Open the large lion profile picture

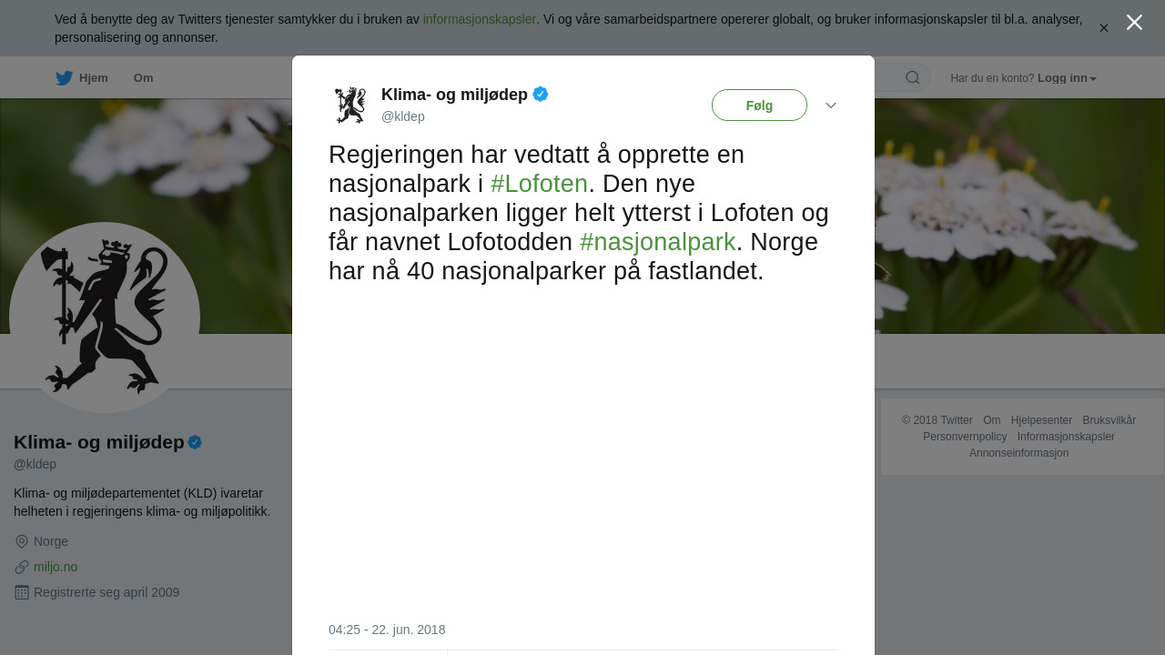click(105, 317)
